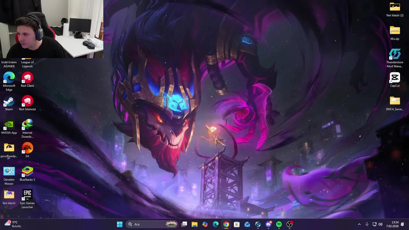This screenshot has width=409, height=230.
Task: Select the Internet Download Manager icon
Action: [27, 125]
